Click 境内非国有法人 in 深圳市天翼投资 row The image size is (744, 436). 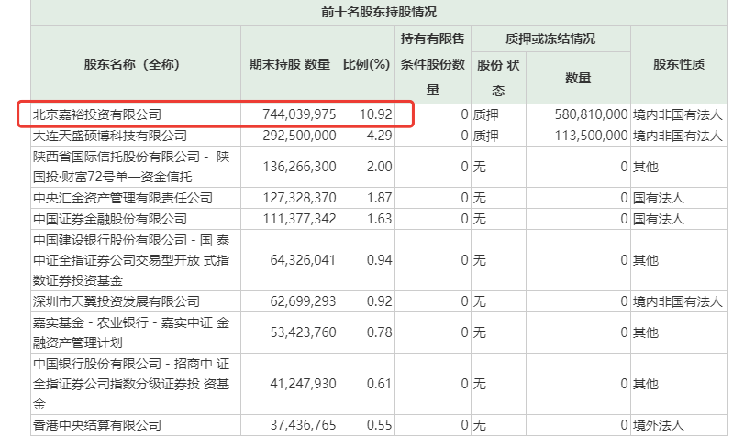click(x=678, y=301)
